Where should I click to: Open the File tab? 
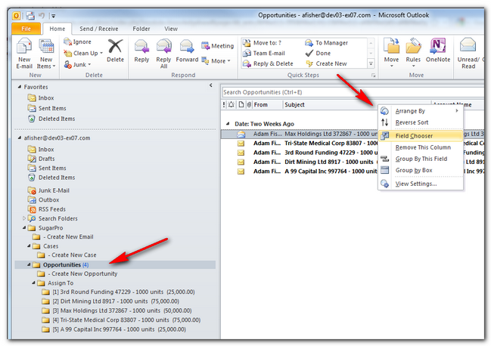click(26, 29)
